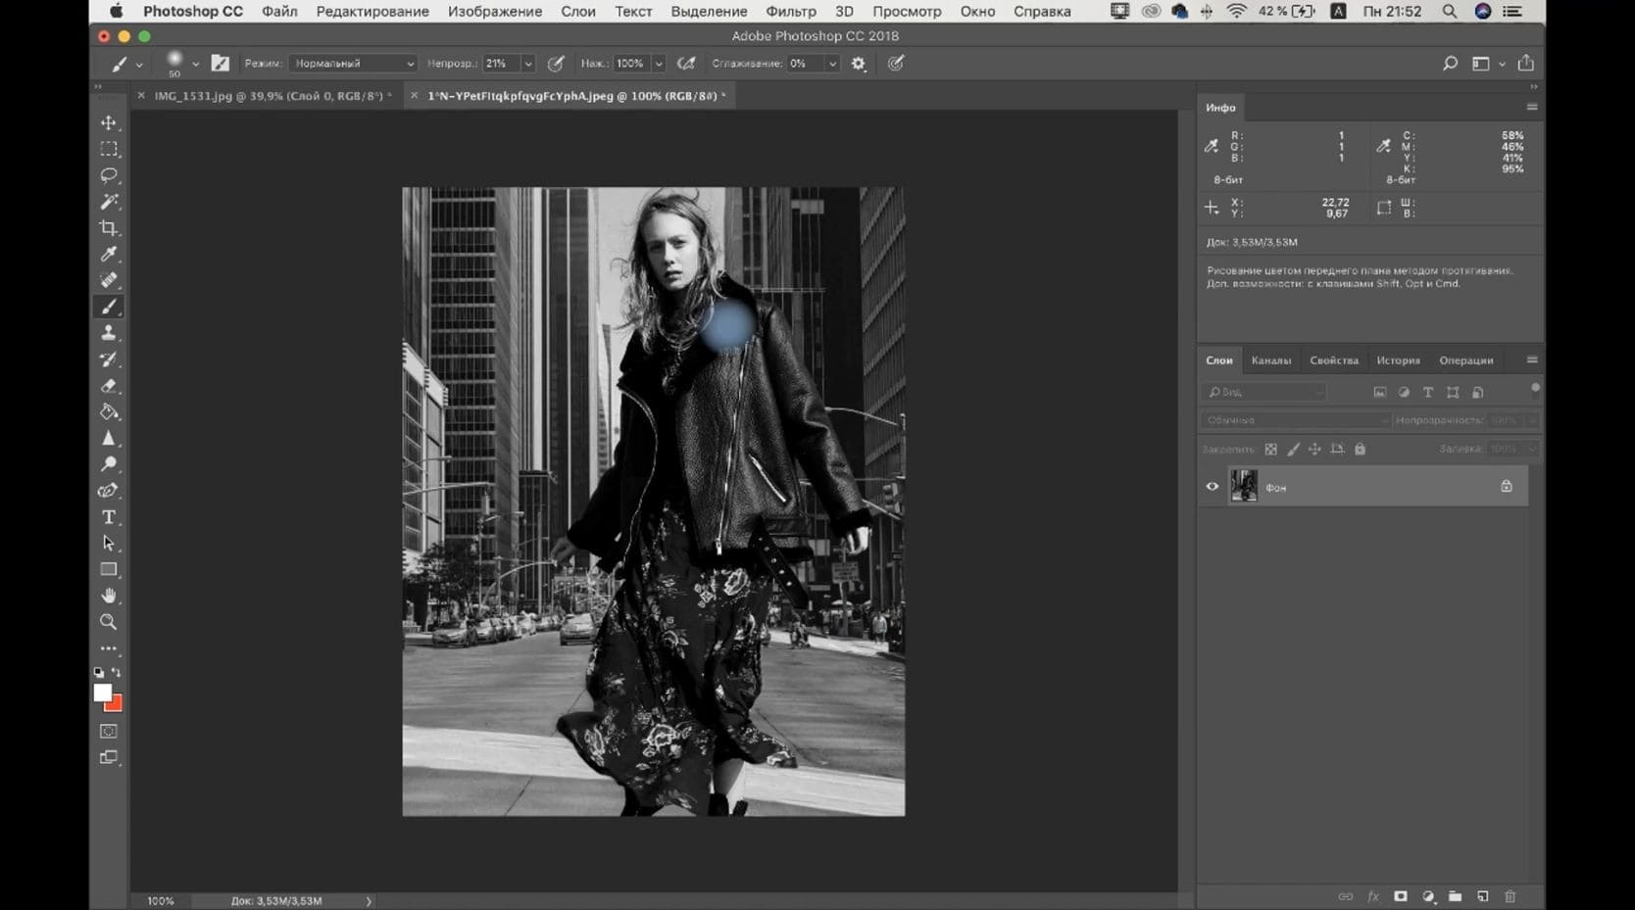Enable airbrush build-up effects

(687, 64)
